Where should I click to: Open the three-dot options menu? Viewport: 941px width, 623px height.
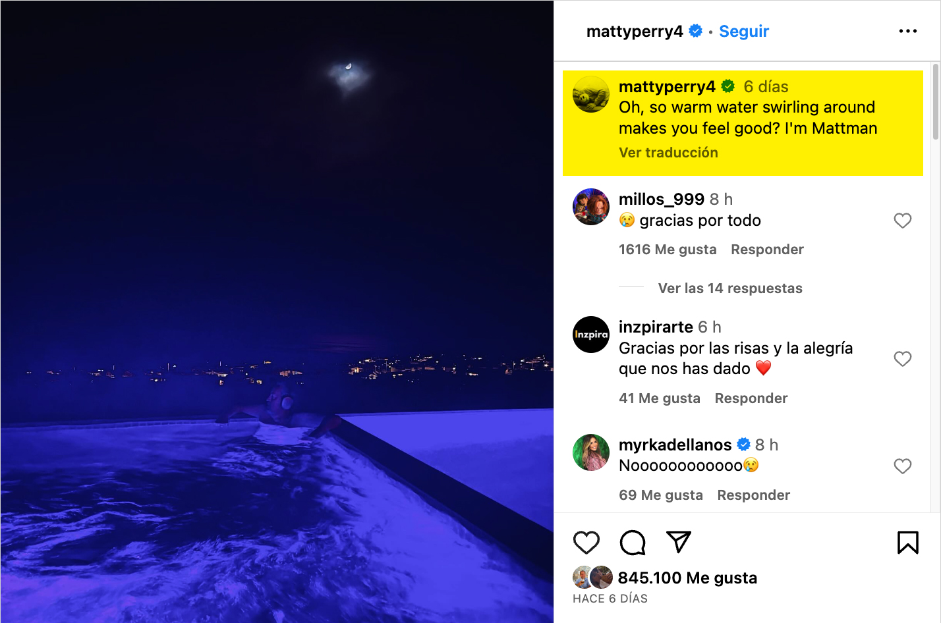point(907,31)
